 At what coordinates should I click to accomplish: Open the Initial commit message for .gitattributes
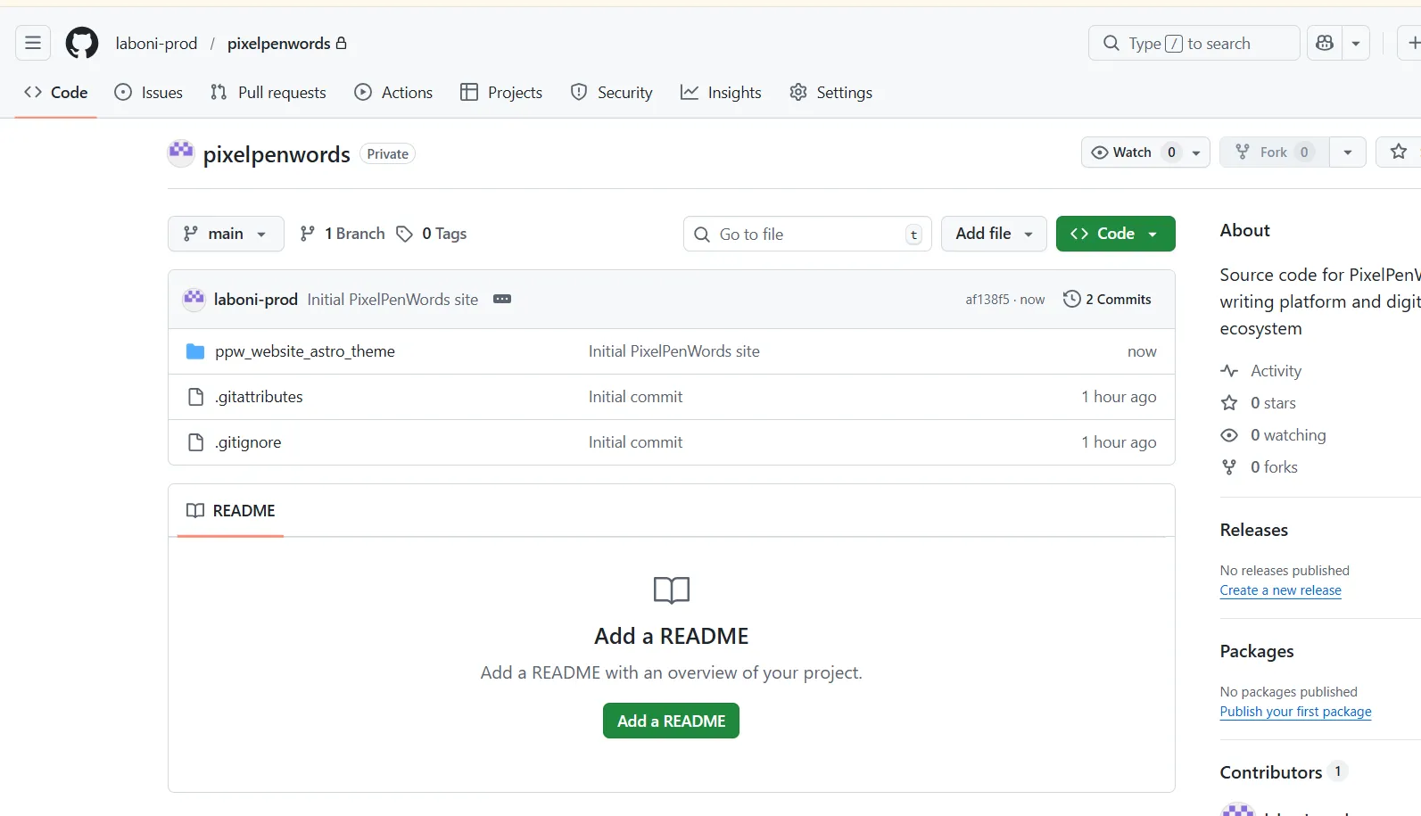[x=635, y=397]
